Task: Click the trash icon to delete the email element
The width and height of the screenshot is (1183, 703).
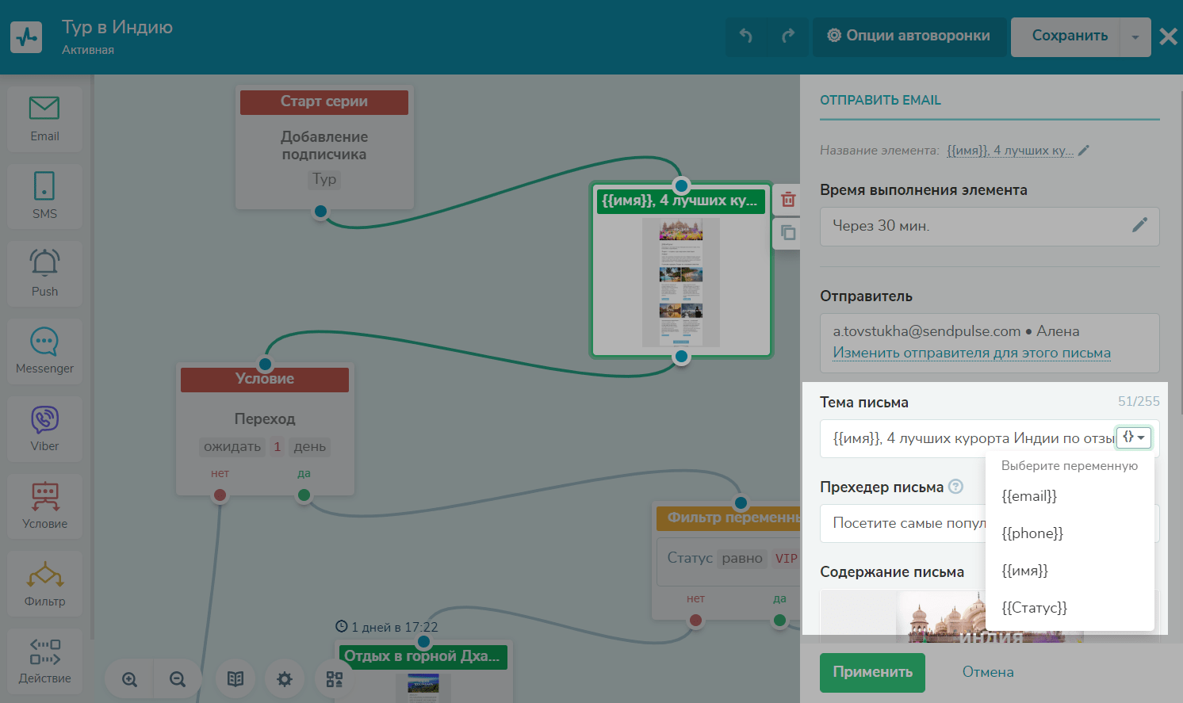Action: 788,200
